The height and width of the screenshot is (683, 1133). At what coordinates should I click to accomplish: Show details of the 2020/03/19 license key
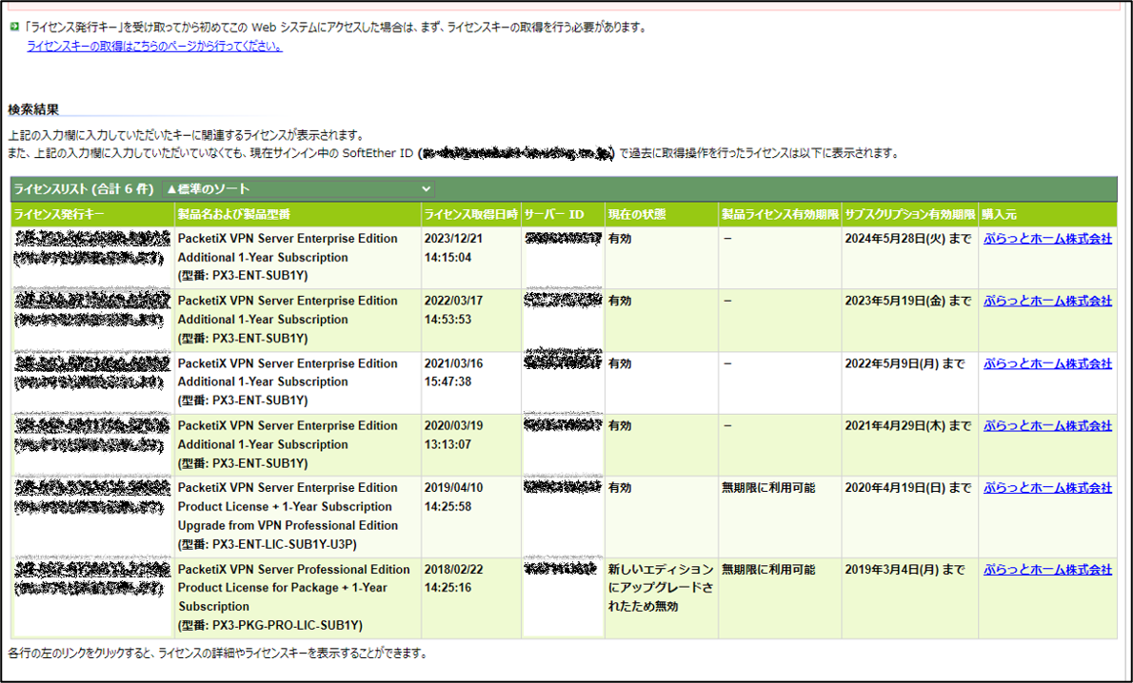click(x=89, y=435)
